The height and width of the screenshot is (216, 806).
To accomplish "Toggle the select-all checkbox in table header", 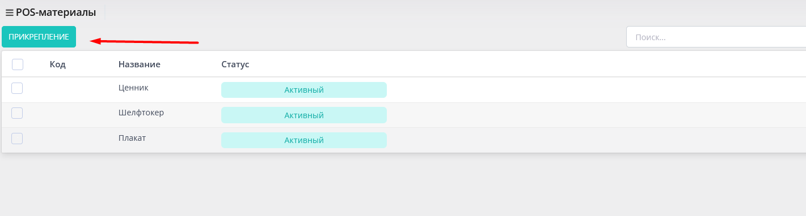I will click(18, 64).
